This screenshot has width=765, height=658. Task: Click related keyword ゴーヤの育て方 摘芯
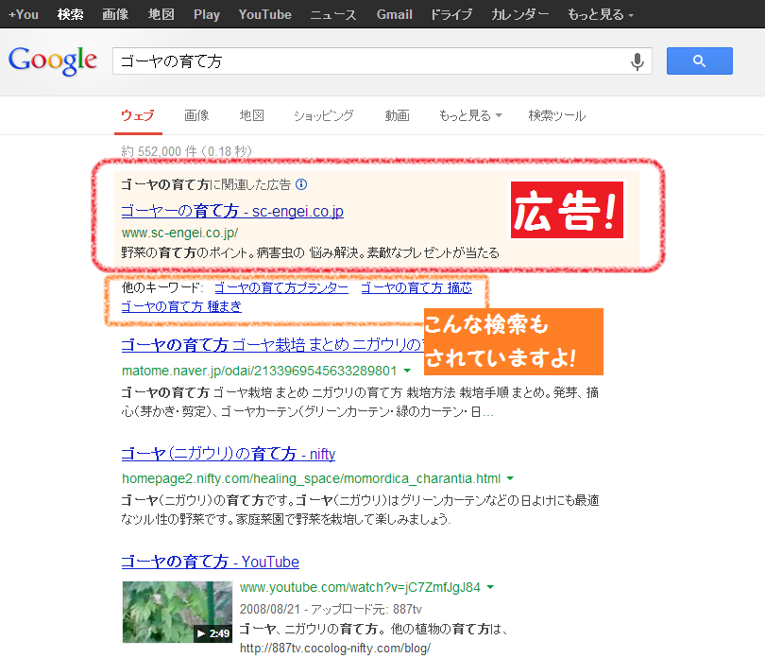(x=416, y=287)
